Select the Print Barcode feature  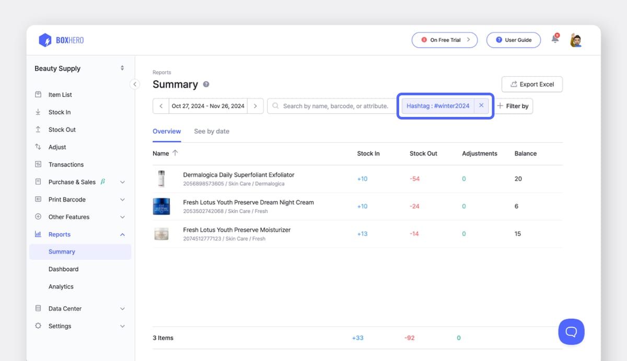[67, 199]
